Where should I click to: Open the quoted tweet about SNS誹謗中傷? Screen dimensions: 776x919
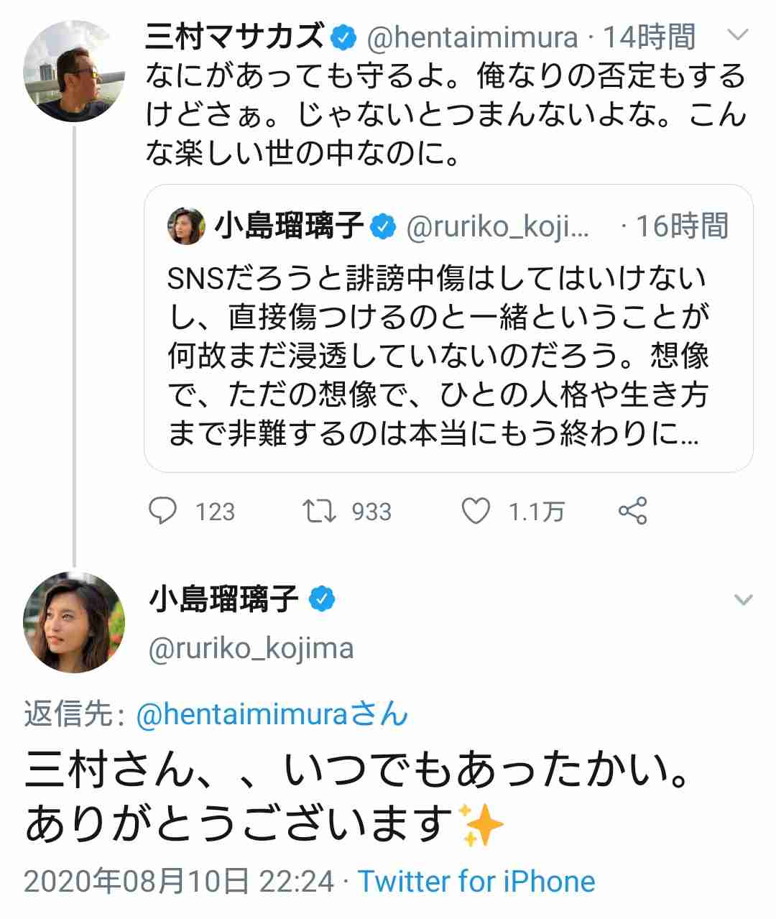point(448,328)
